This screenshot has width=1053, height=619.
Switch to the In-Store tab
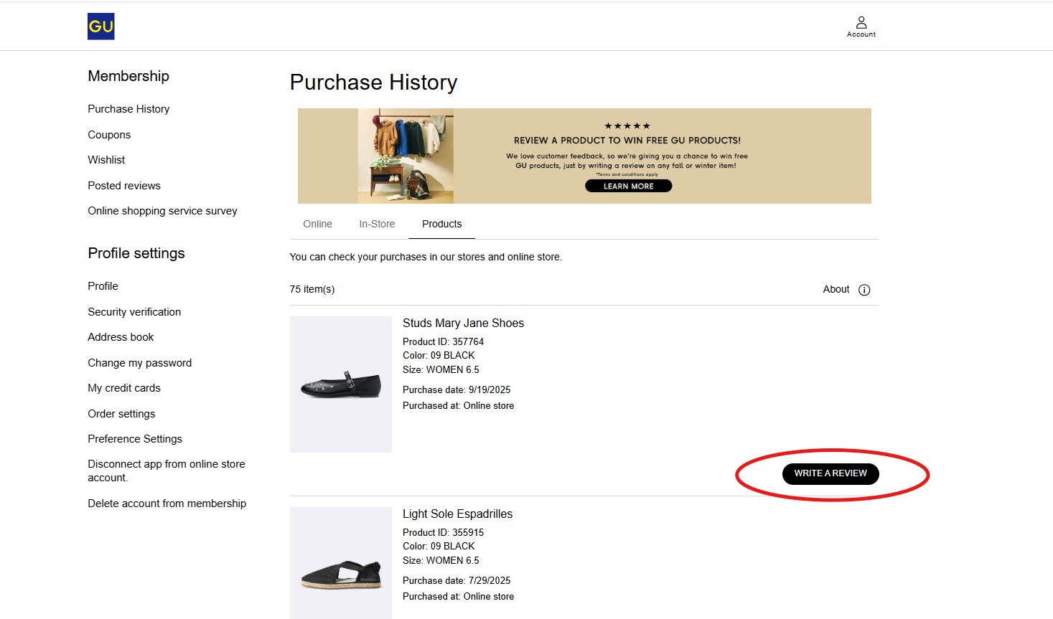click(x=377, y=224)
